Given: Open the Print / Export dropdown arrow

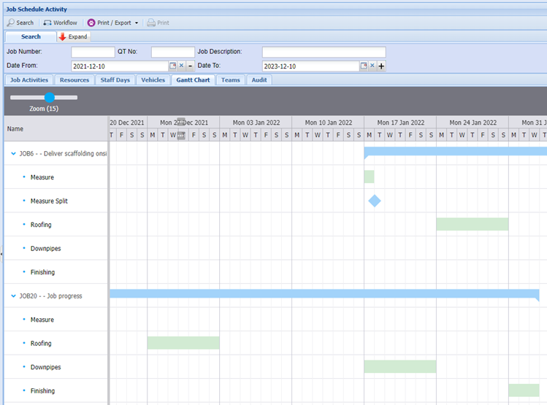Looking at the screenshot, I should pos(137,23).
